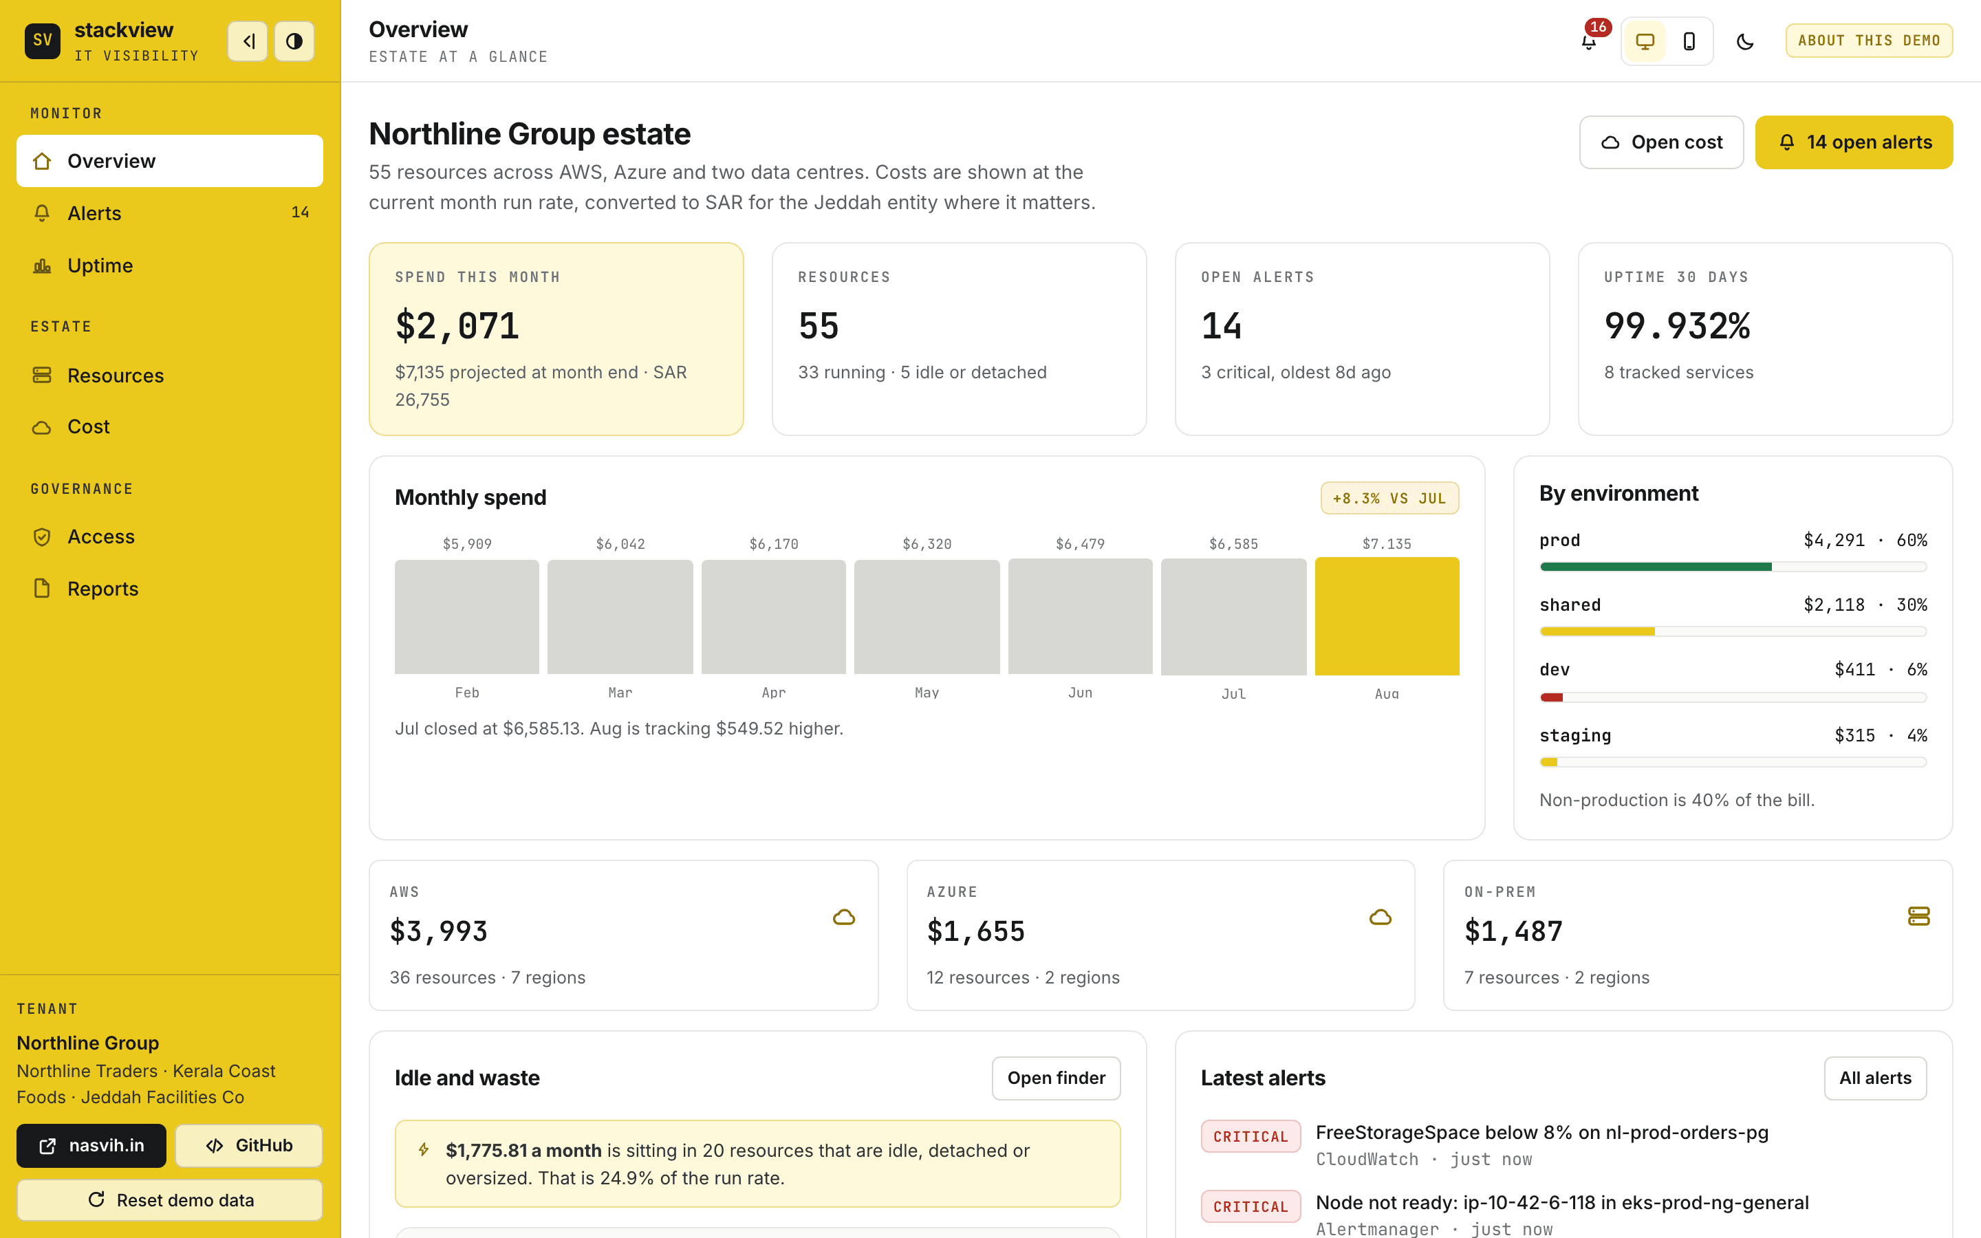This screenshot has height=1238, width=1981.
Task: Open About This Demo
Action: 1869,41
